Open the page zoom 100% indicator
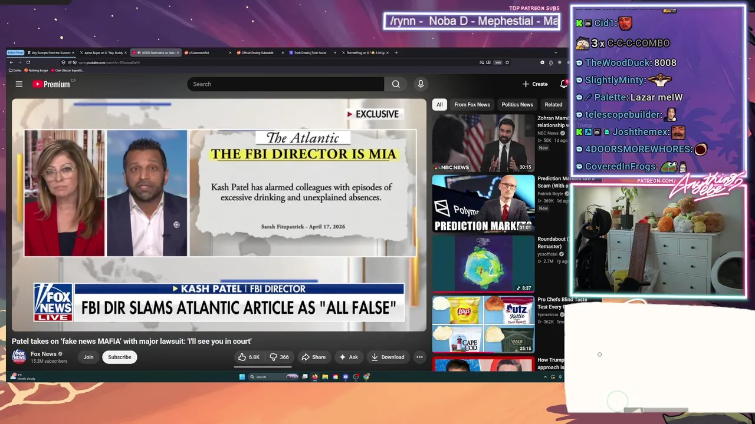Screen dimensions: 755x424 point(498,62)
